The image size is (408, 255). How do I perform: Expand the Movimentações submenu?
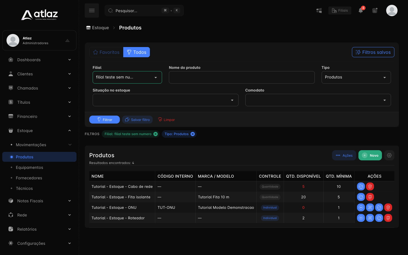tap(39, 145)
